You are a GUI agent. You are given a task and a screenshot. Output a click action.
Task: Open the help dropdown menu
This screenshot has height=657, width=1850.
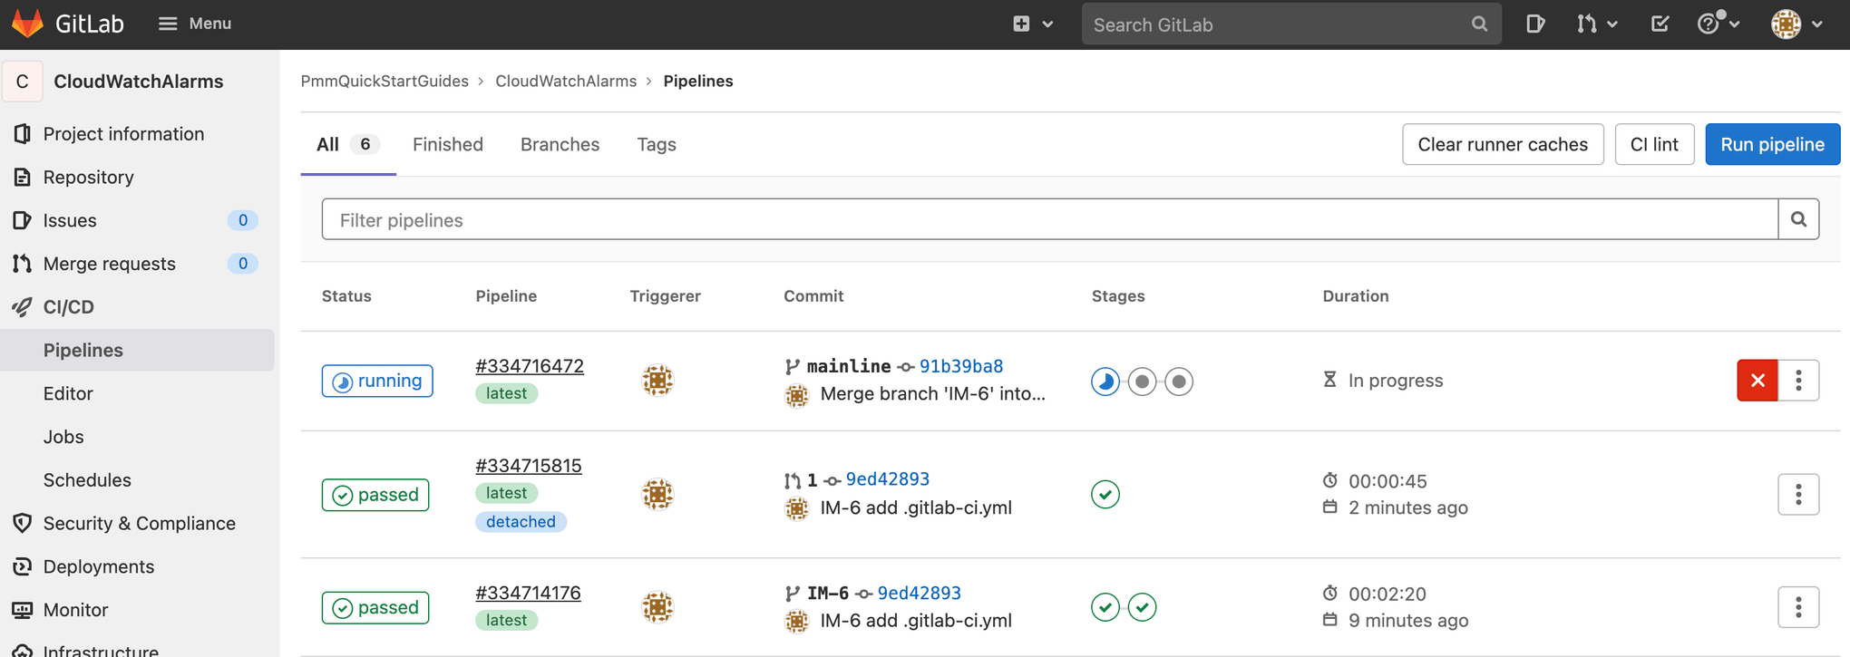point(1718,24)
